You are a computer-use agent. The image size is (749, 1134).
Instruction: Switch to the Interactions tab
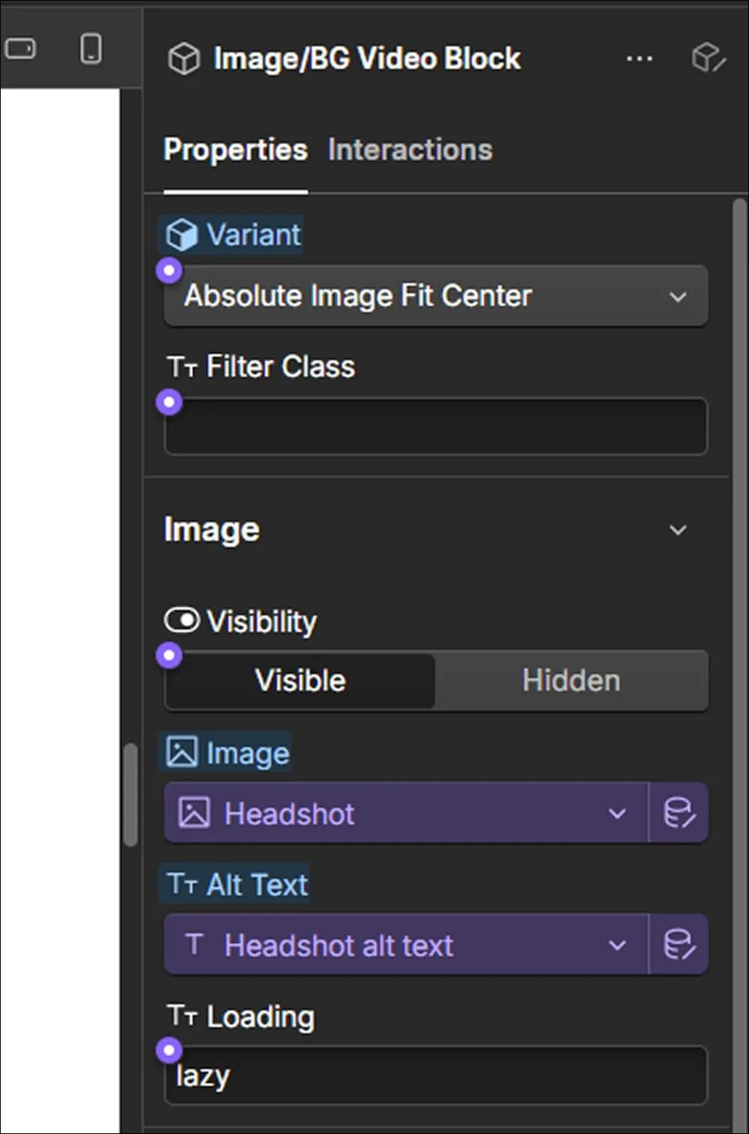[x=410, y=150]
